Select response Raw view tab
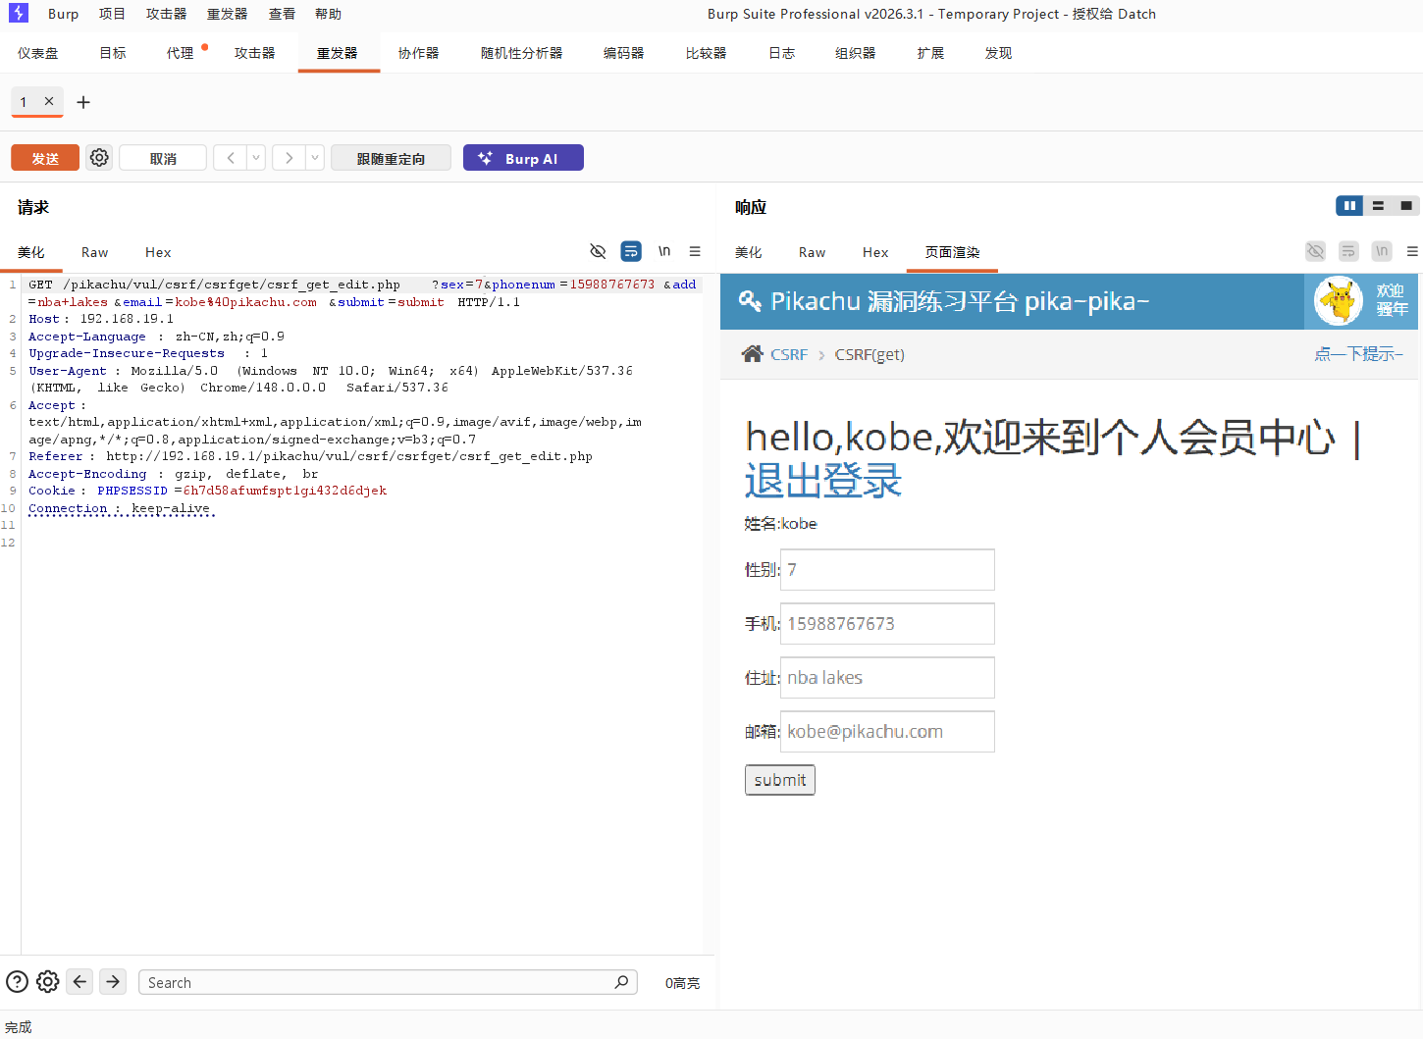The image size is (1423, 1039). click(x=812, y=252)
